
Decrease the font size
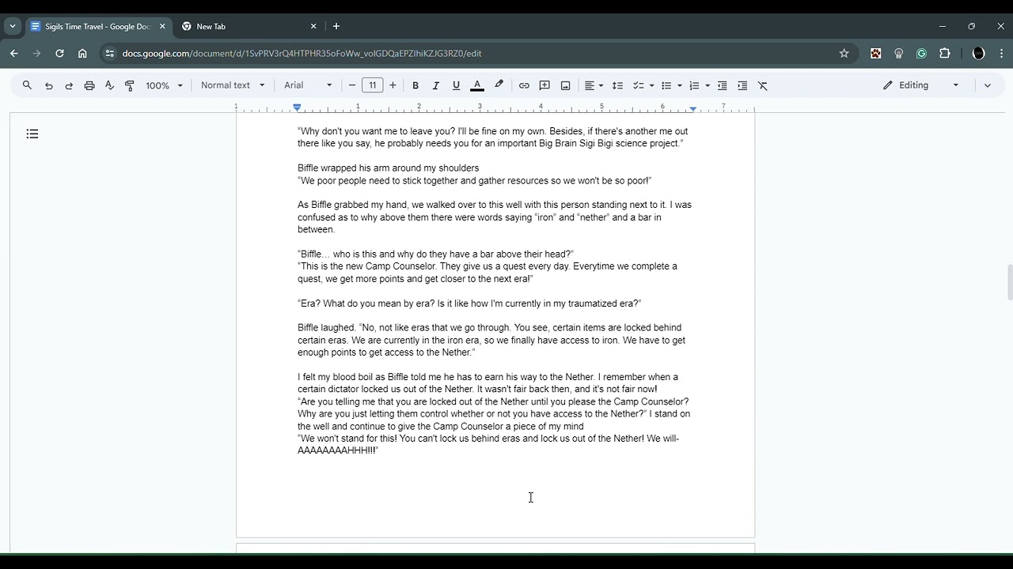point(352,85)
